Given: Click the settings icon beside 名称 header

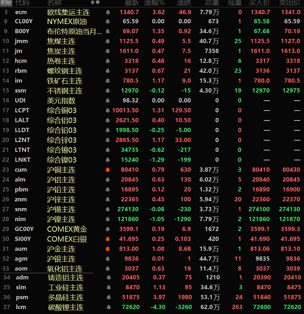Looking at the screenshot, I should coord(95,2).
